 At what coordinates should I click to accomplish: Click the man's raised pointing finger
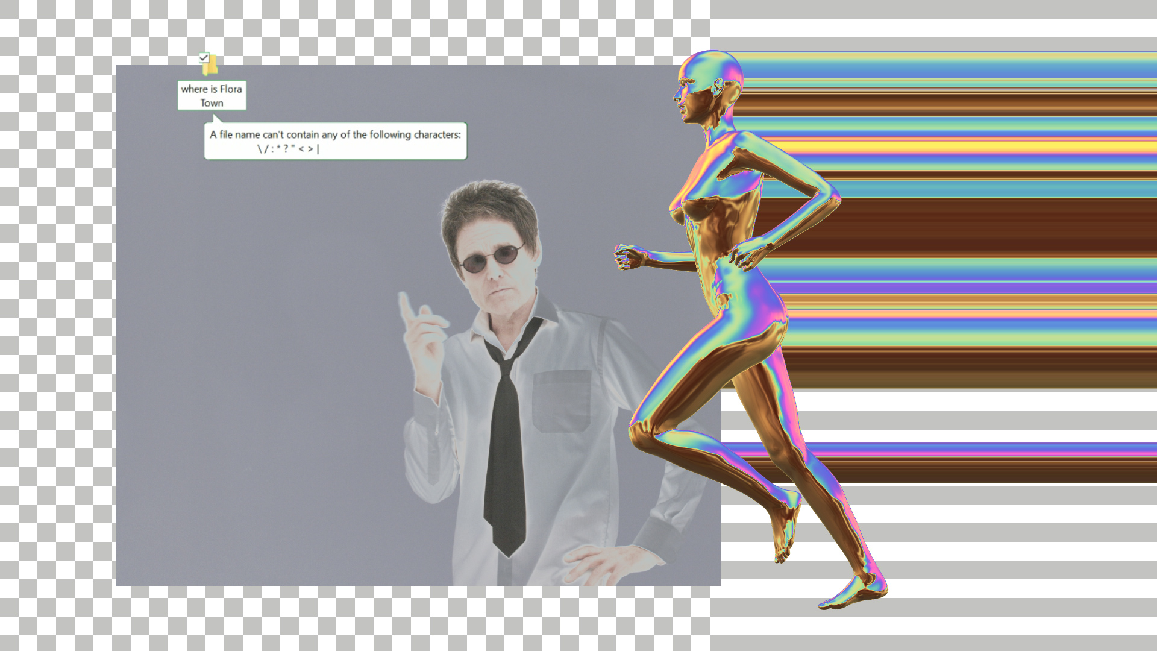406,305
